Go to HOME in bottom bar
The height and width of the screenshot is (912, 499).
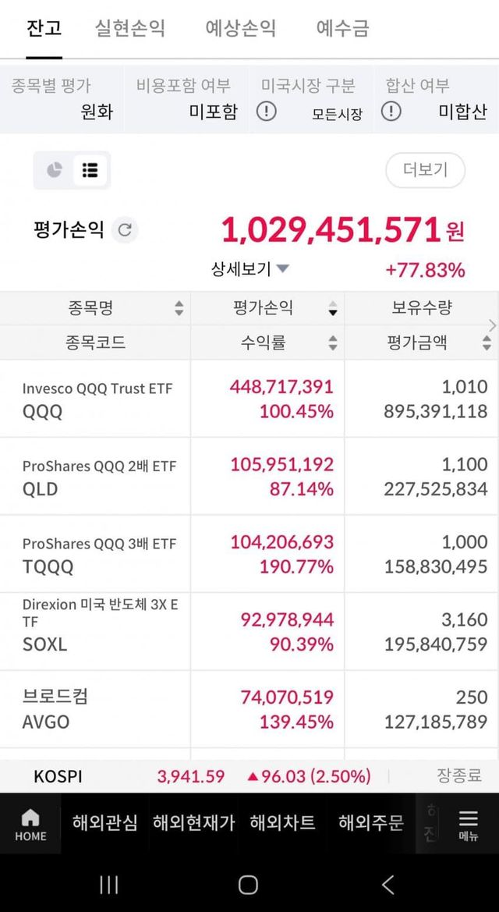(30, 824)
